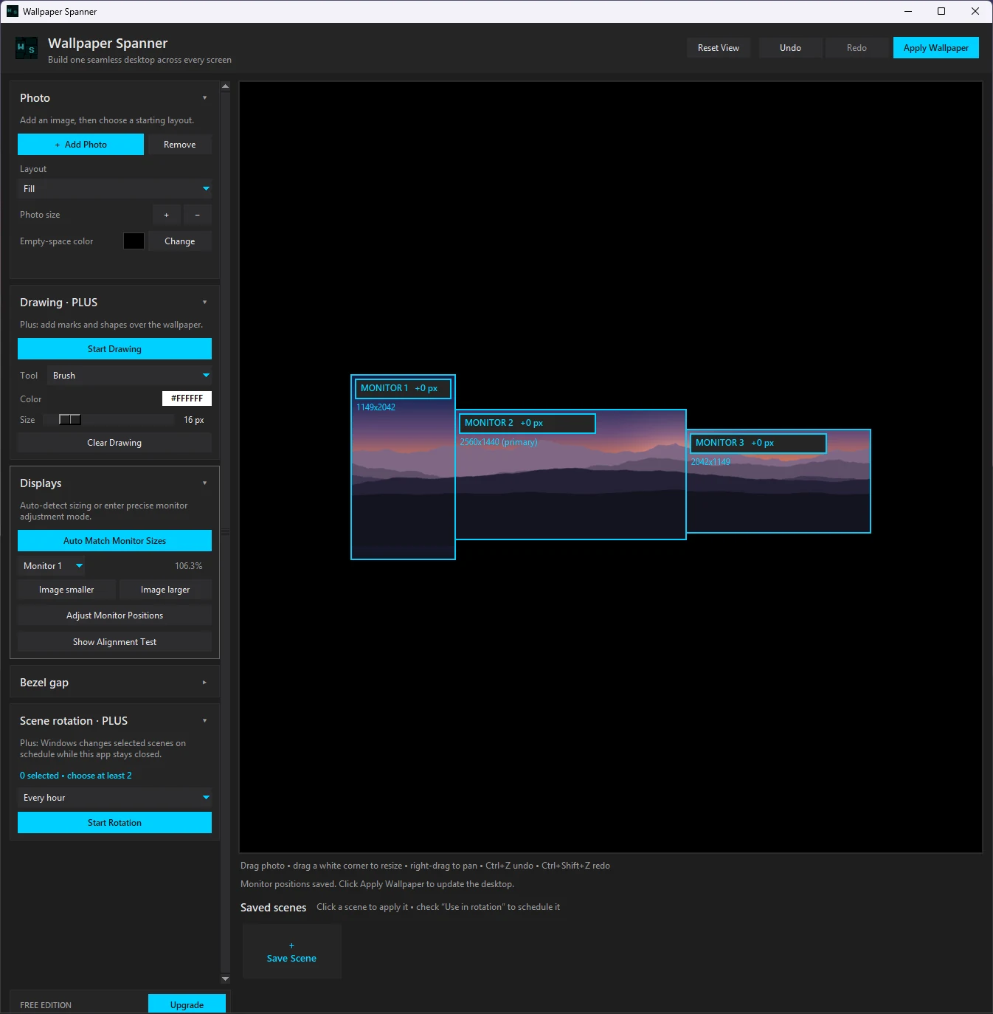
Task: Click Start Drawing button
Action: pyautogui.click(x=114, y=349)
